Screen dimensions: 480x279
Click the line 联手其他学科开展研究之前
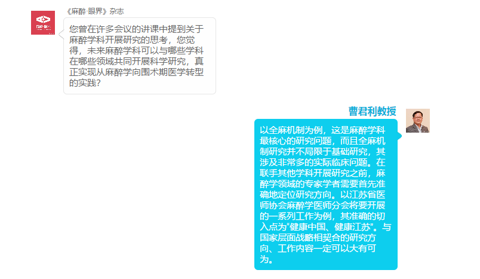[322, 173]
